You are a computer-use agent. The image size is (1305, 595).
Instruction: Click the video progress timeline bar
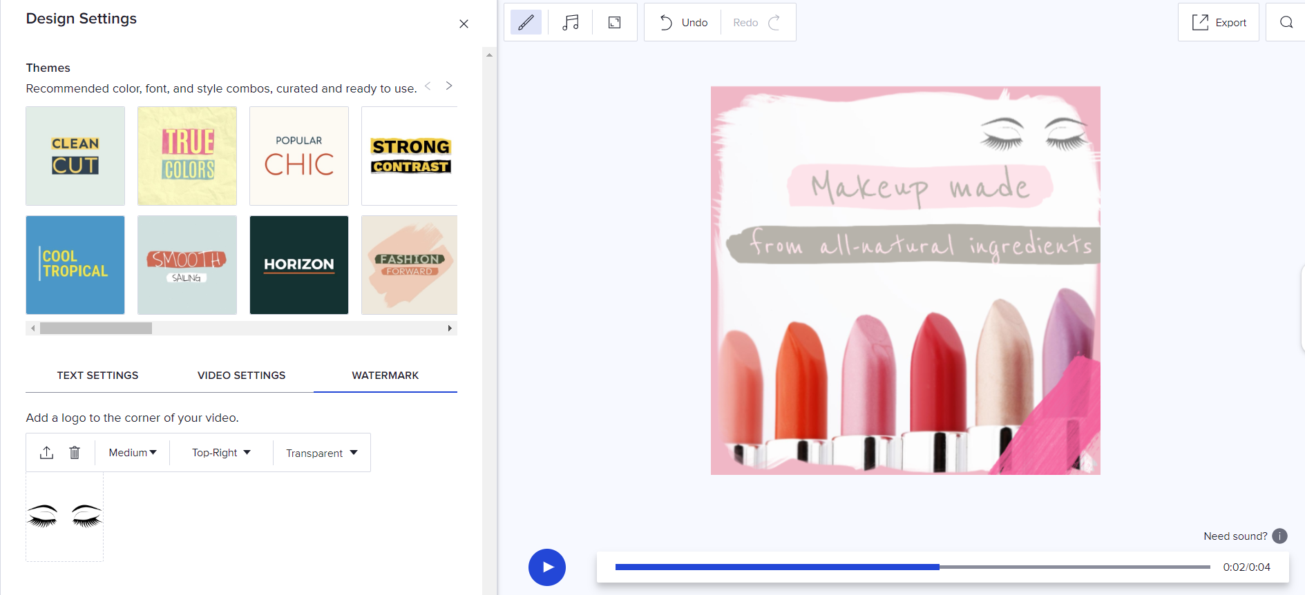coord(913,567)
